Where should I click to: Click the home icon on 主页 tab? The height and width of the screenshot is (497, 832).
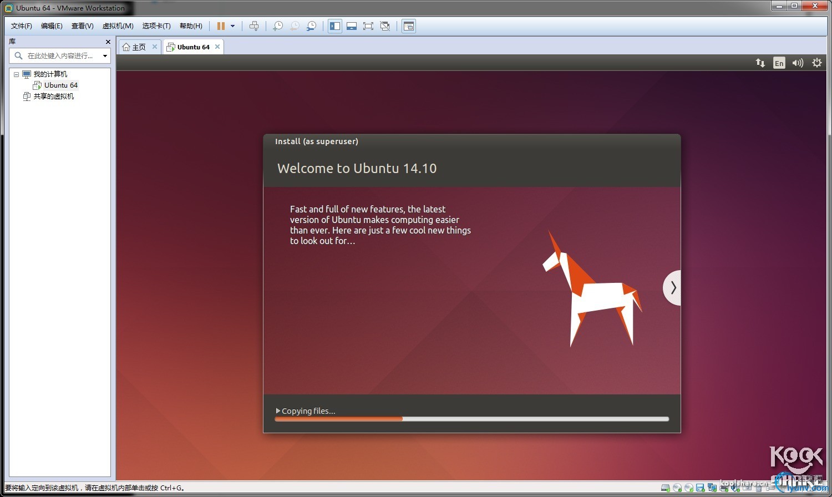click(126, 47)
